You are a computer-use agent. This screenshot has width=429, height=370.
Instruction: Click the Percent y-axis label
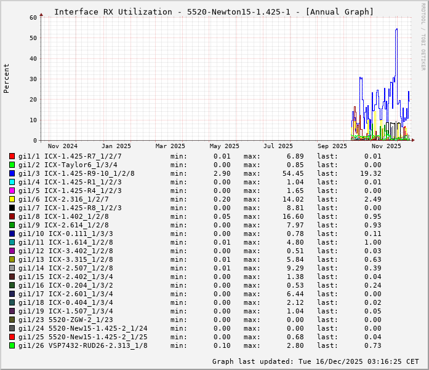pyautogui.click(x=7, y=78)
